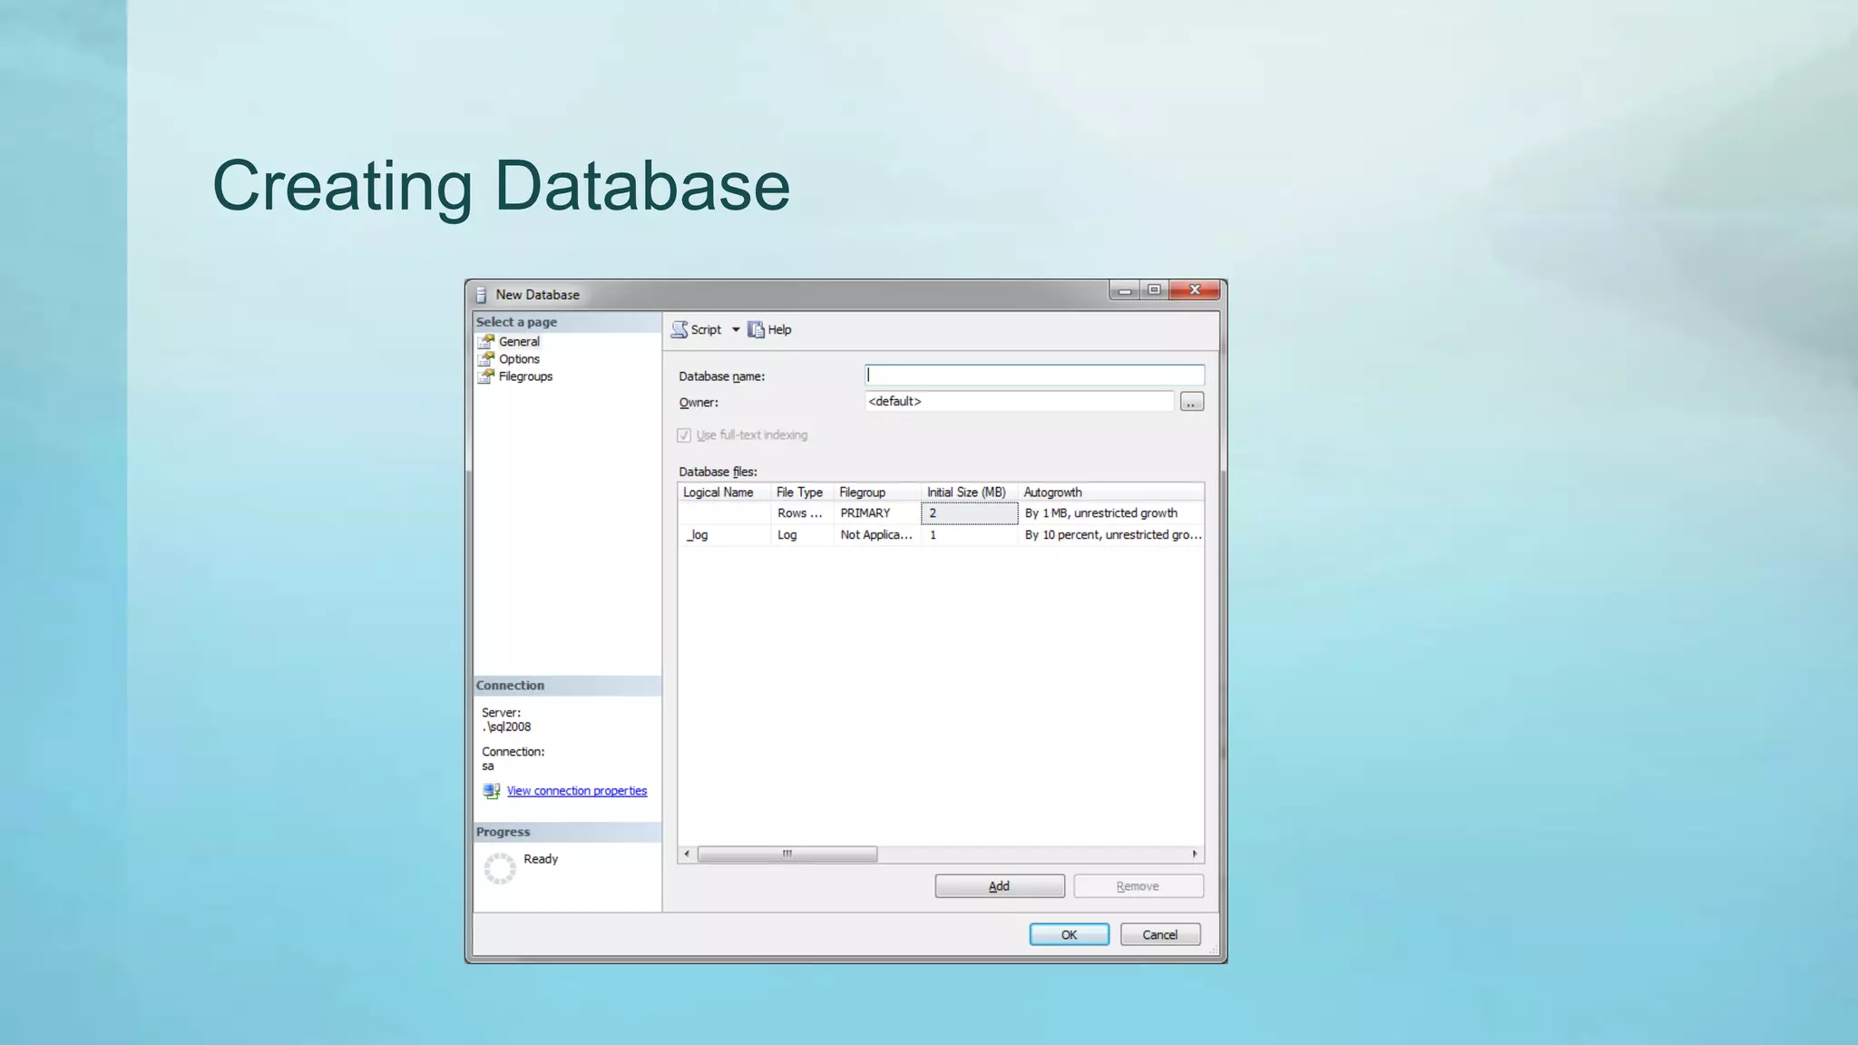The width and height of the screenshot is (1858, 1045).
Task: Minimize the New Database window
Action: click(x=1124, y=290)
